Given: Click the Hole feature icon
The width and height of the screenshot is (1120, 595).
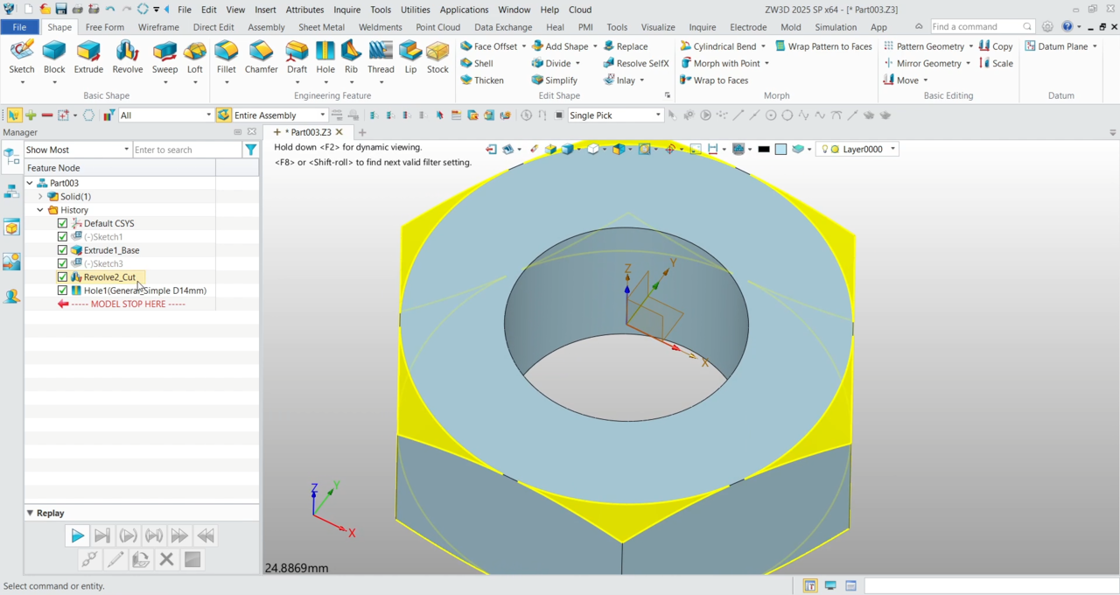Looking at the screenshot, I should pos(325,56).
